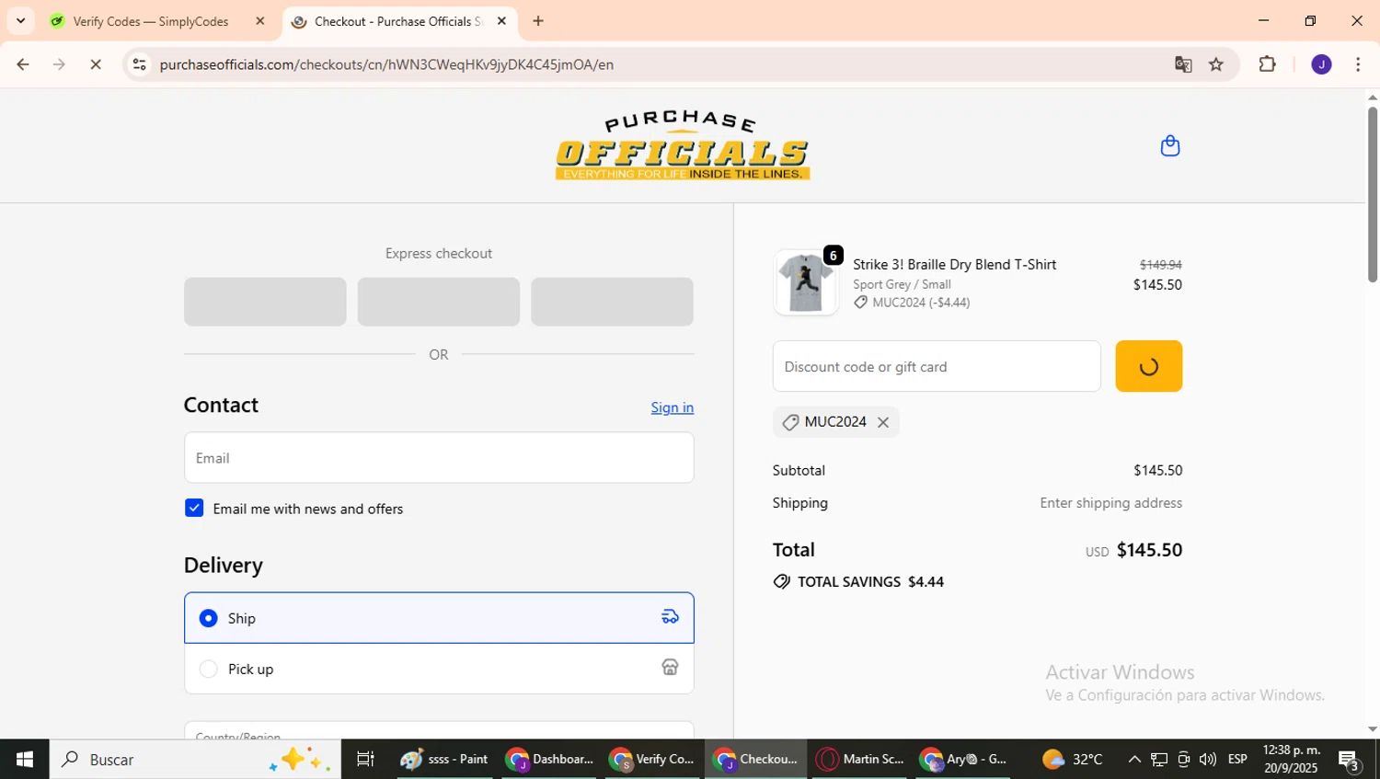
Task: Click the Sign in link
Action: (672, 407)
